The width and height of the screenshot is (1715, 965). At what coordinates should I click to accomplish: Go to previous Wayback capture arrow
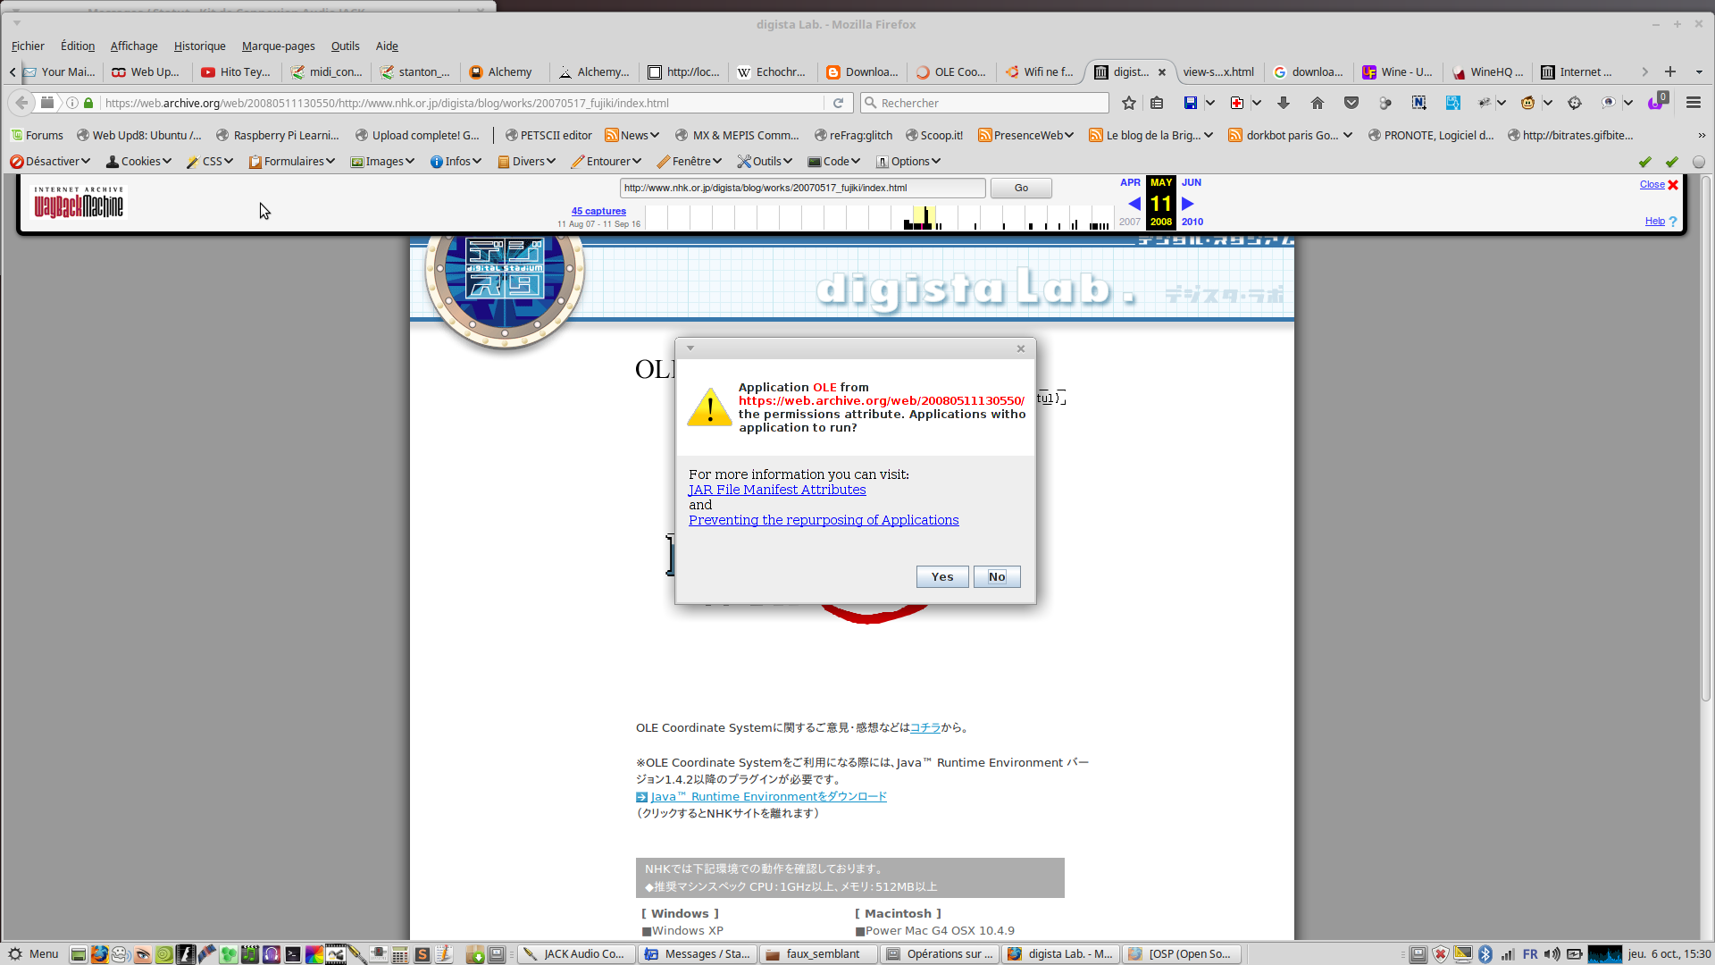(x=1134, y=204)
